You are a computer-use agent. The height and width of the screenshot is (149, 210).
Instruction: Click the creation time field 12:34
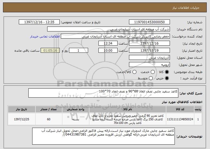point(108,43)
